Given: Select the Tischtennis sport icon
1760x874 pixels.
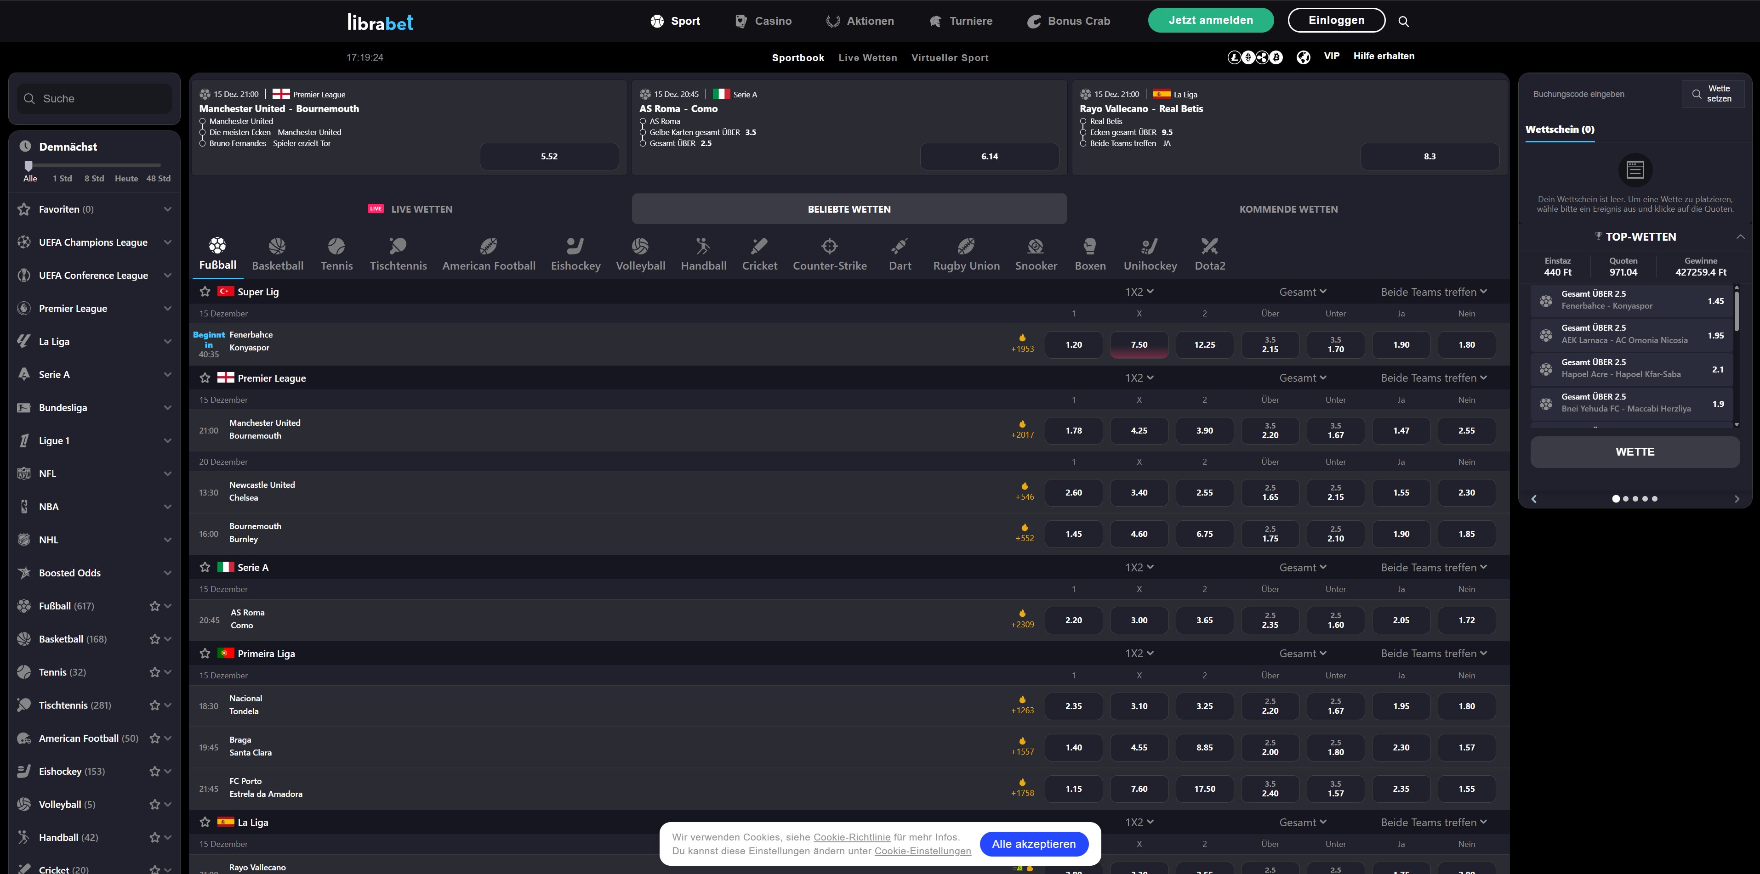Looking at the screenshot, I should 398,246.
